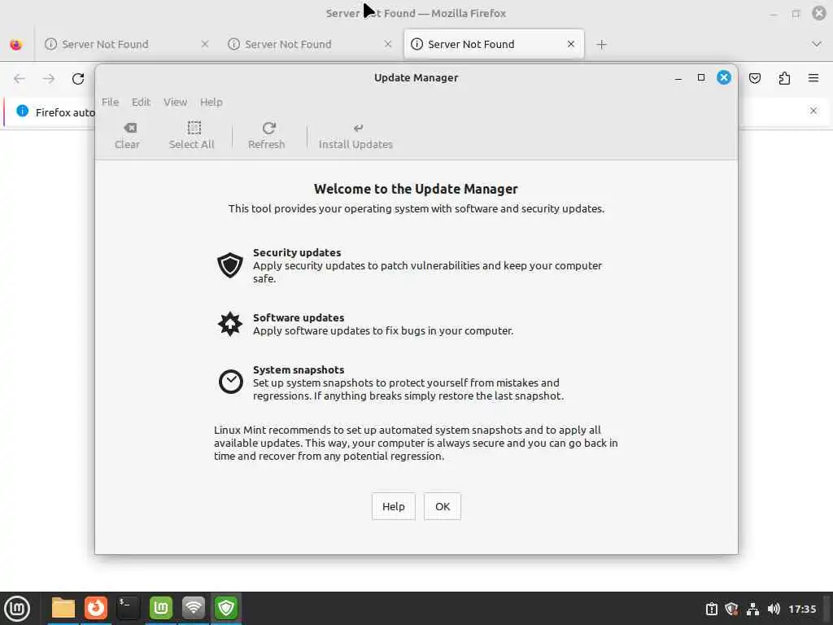Open the View menu in Update Manager
The height and width of the screenshot is (625, 833).
(176, 102)
